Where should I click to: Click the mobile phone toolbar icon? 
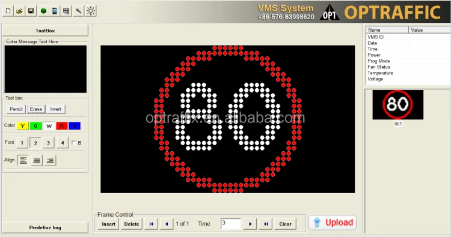point(55,11)
